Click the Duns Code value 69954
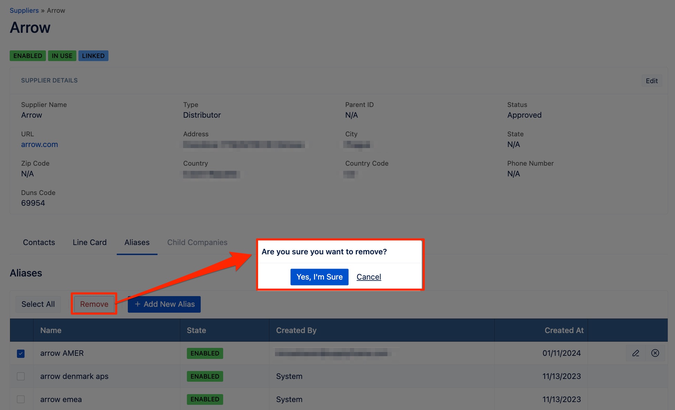Screen dimensions: 675x410 click(33, 203)
